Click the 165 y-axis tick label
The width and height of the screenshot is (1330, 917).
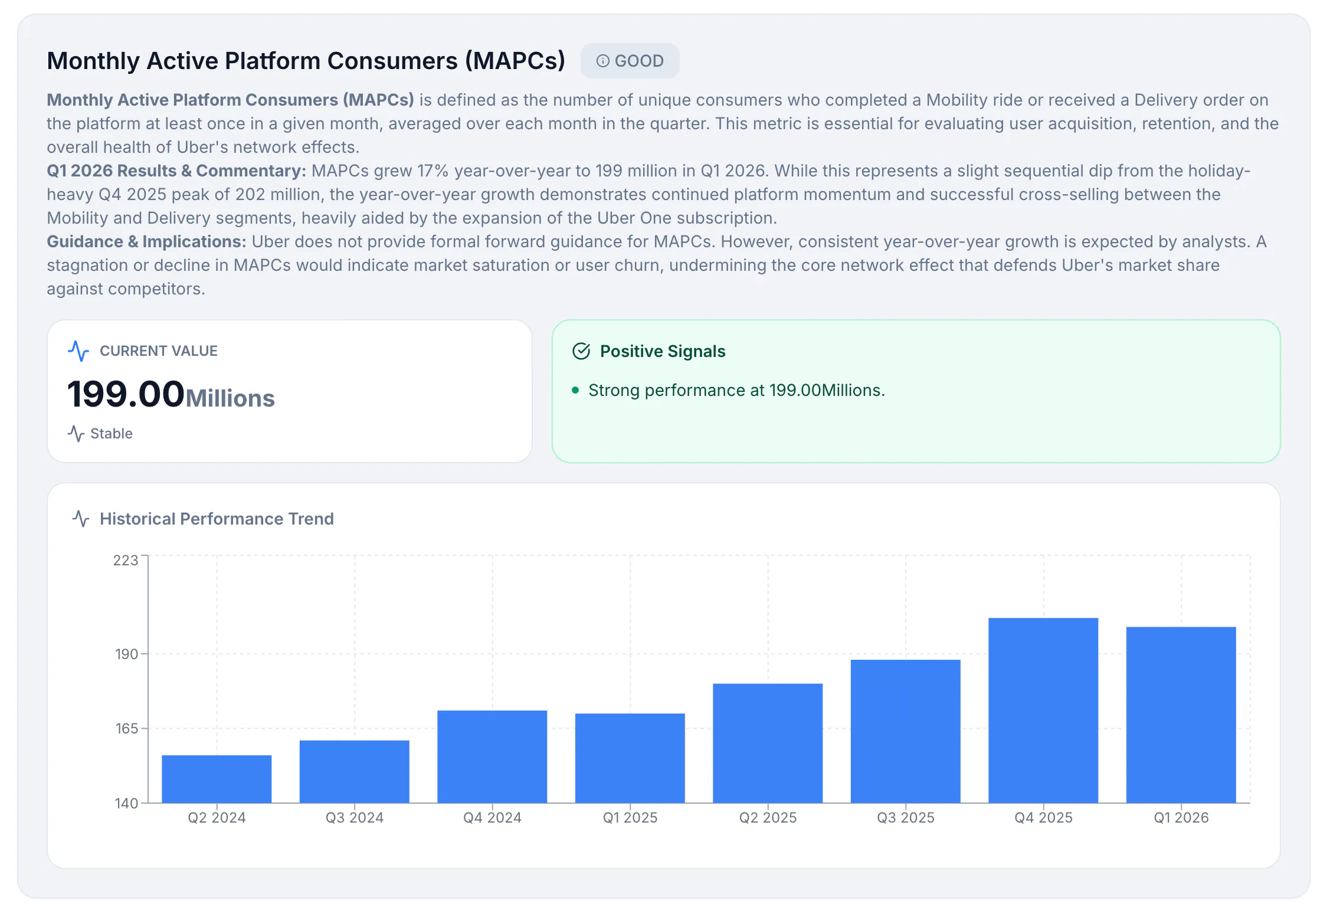point(126,729)
